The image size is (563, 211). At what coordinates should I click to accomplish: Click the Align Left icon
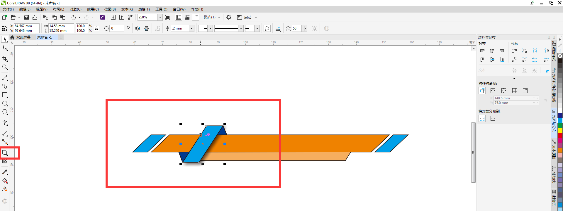click(482, 51)
